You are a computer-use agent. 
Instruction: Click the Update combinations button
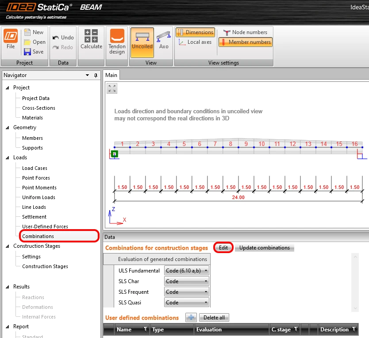265,248
